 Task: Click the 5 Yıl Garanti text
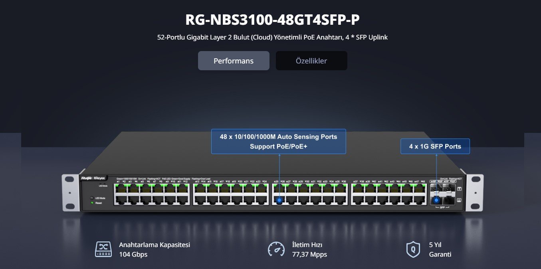(440, 249)
